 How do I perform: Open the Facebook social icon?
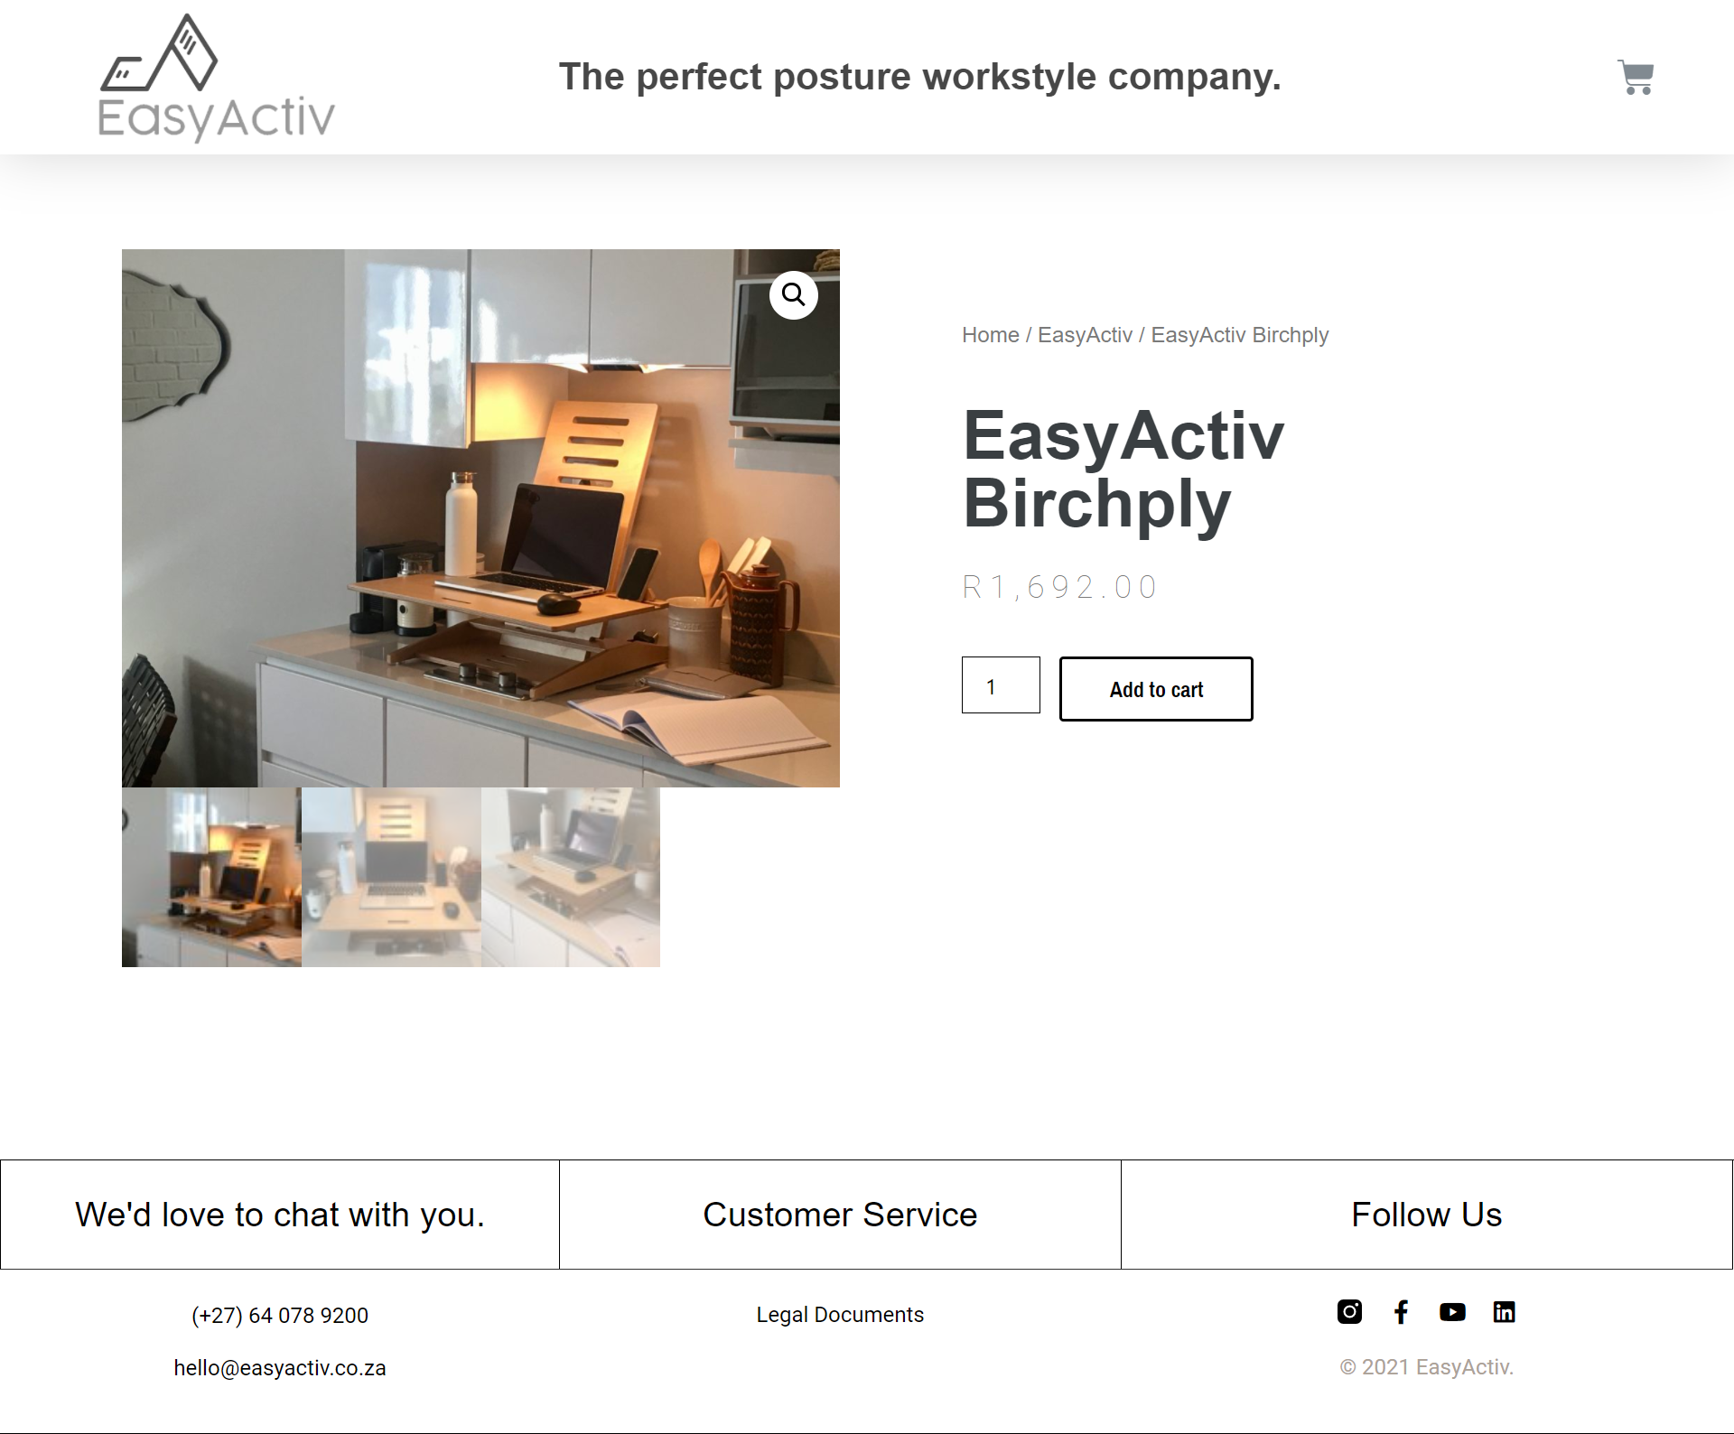[1401, 1311]
